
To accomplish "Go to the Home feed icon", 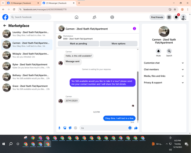I will 76,17.
